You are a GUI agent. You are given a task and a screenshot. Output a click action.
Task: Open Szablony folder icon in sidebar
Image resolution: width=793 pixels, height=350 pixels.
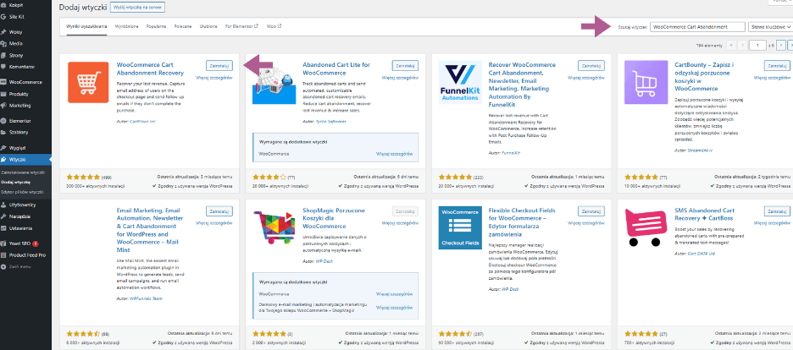click(x=3, y=132)
